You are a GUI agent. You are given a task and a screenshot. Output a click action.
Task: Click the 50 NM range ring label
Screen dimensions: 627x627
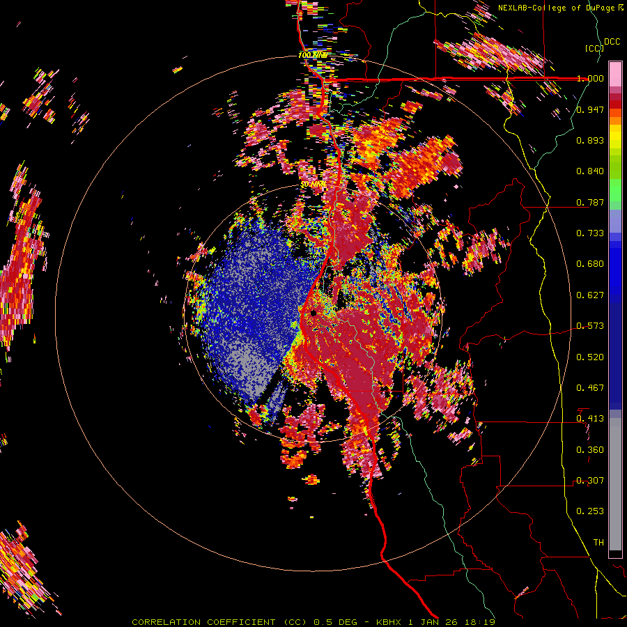click(x=313, y=185)
